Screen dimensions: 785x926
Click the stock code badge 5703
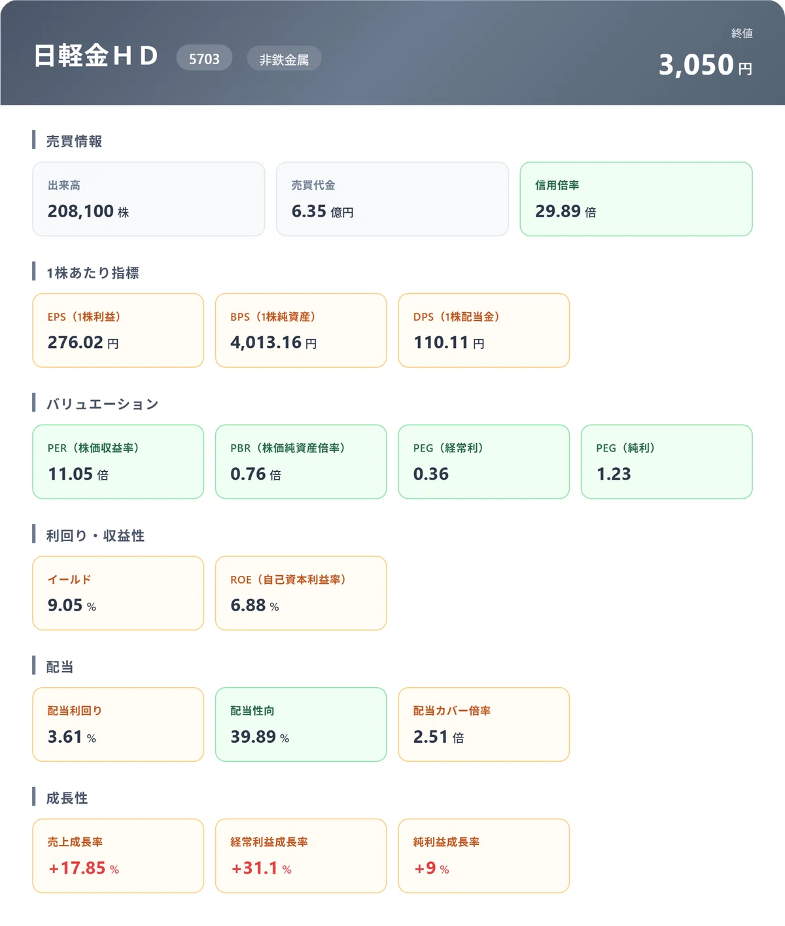(204, 58)
